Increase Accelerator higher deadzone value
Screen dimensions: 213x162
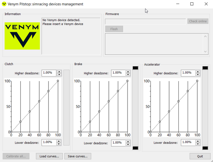(198, 72)
